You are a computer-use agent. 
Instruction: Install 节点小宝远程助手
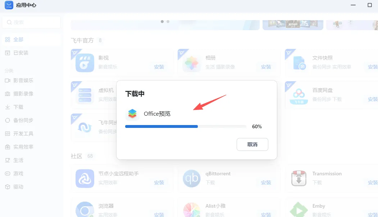(159, 183)
